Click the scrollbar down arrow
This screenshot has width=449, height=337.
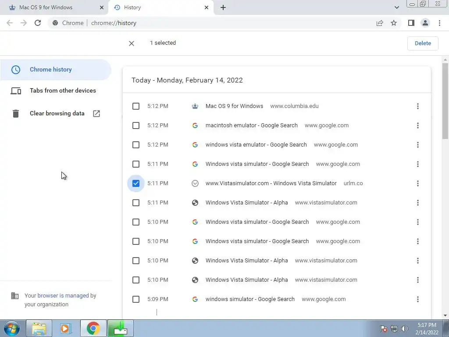(445, 315)
